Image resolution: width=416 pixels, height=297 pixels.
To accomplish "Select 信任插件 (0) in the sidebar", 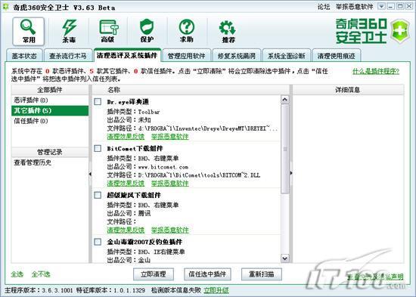I will 50,121.
